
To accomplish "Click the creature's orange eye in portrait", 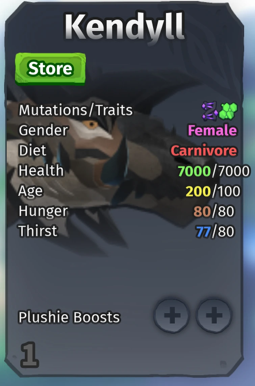I will click(x=92, y=125).
